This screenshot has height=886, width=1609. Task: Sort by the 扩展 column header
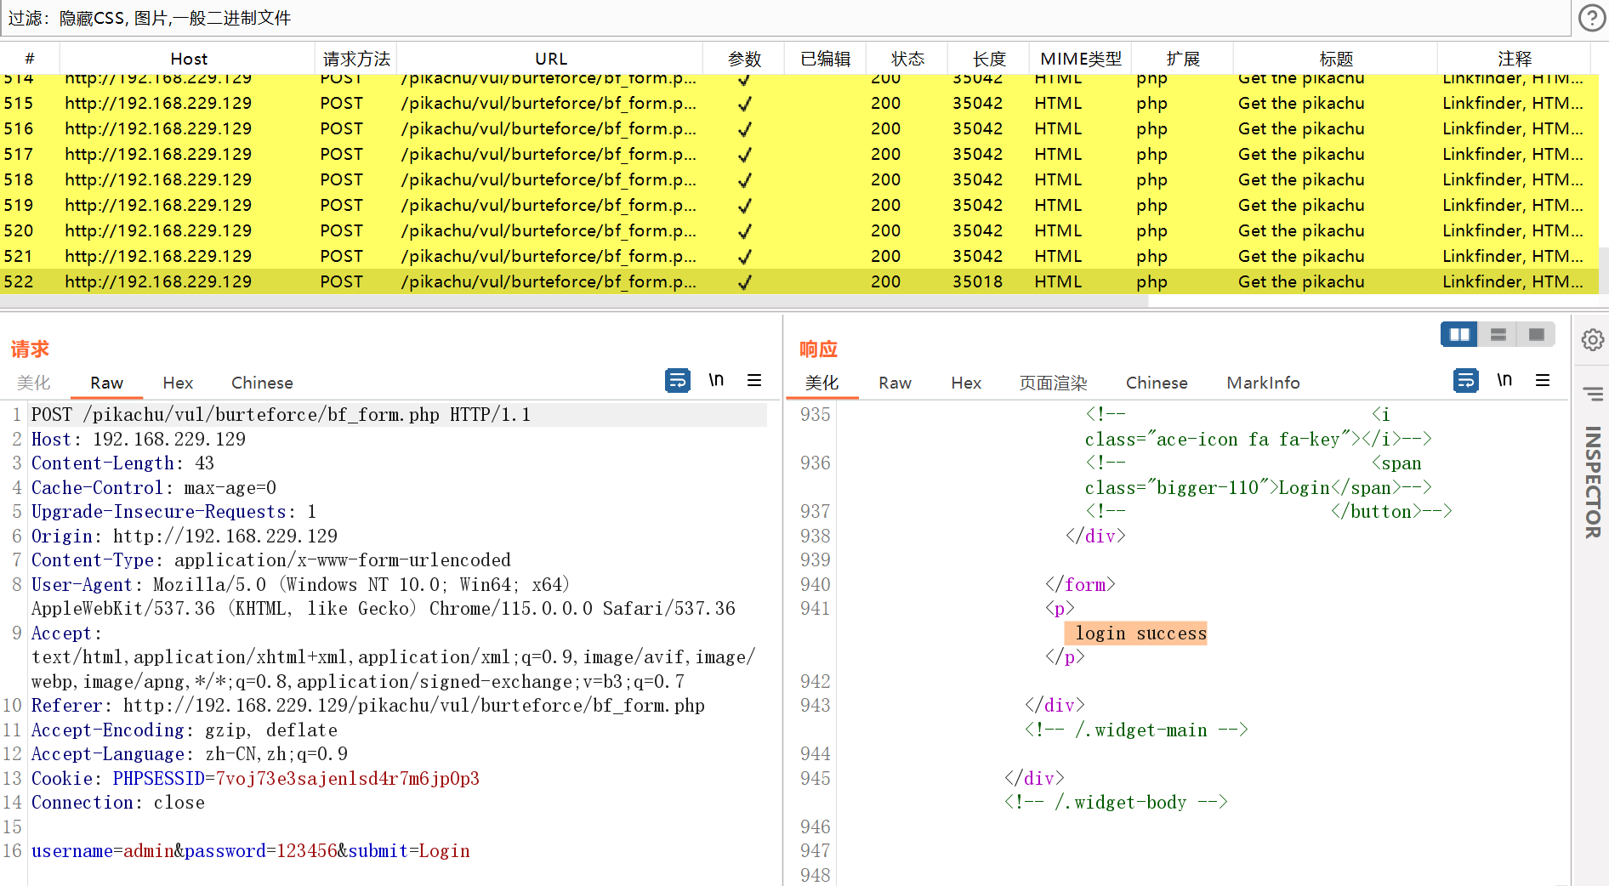click(x=1183, y=59)
